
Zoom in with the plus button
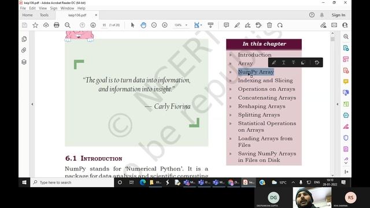pos(165,25)
